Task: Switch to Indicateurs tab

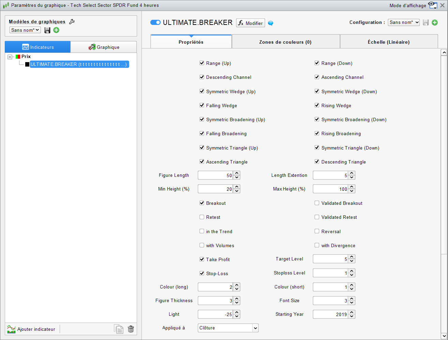Action: point(38,47)
